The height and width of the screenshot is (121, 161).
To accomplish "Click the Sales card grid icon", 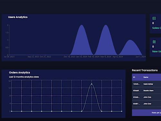I will pyautogui.click(x=154, y=18).
